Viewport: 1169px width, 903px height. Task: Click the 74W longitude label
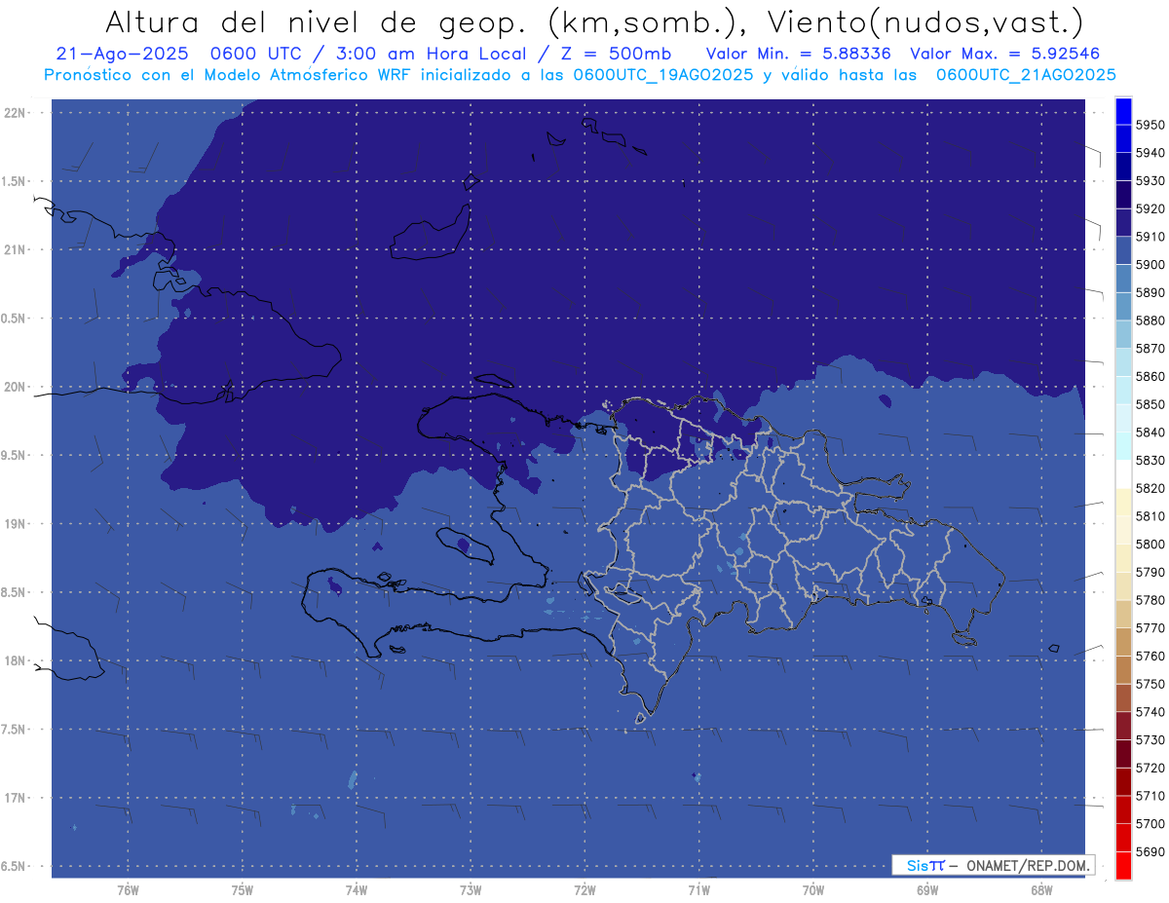[x=357, y=889]
